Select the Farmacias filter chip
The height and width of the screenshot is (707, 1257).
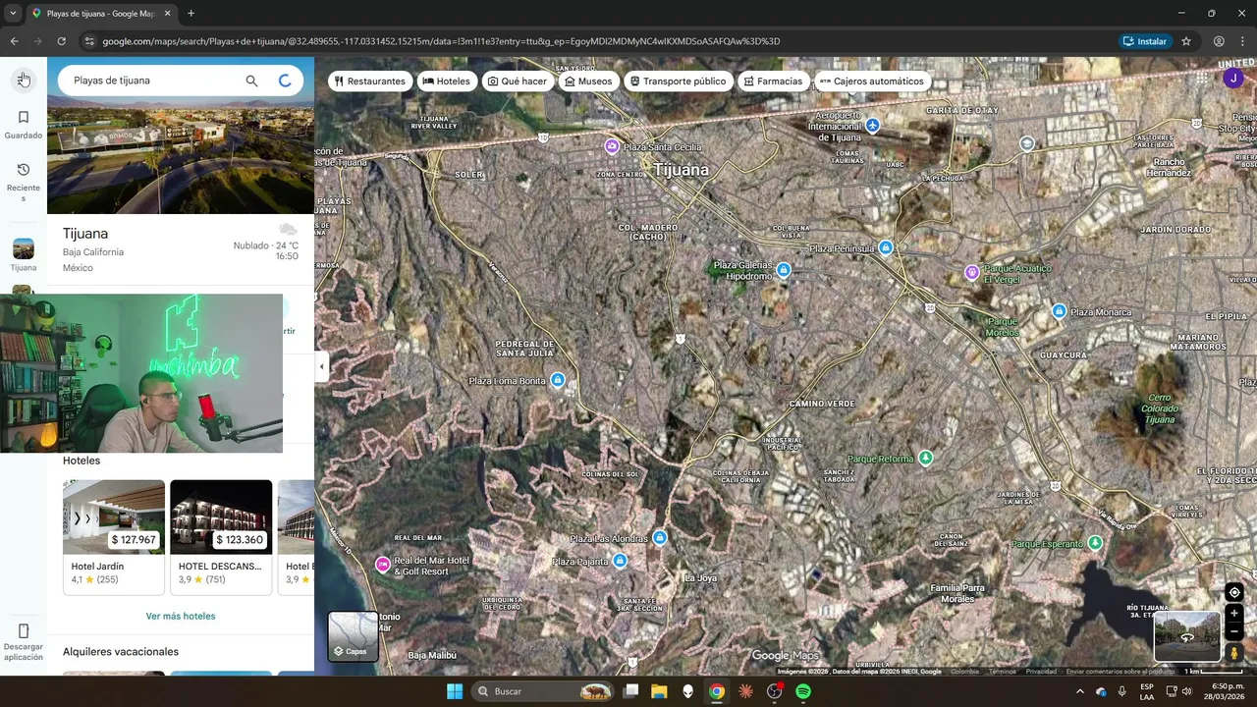click(773, 82)
